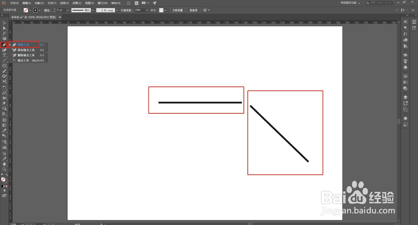This screenshot has width=418, height=225.
Task: Expand the opacity 100% slider arrow
Action: pyautogui.click(x=147, y=10)
